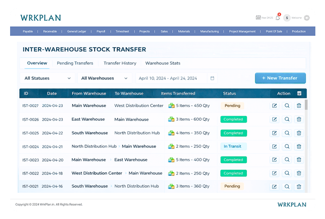The width and height of the screenshot is (325, 219).
Task: Delete transfer IST-0024
Action: [299, 146]
